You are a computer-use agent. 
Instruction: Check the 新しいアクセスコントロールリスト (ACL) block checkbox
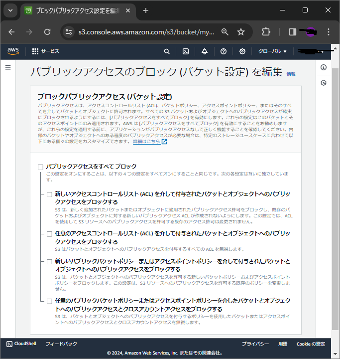click(49, 194)
